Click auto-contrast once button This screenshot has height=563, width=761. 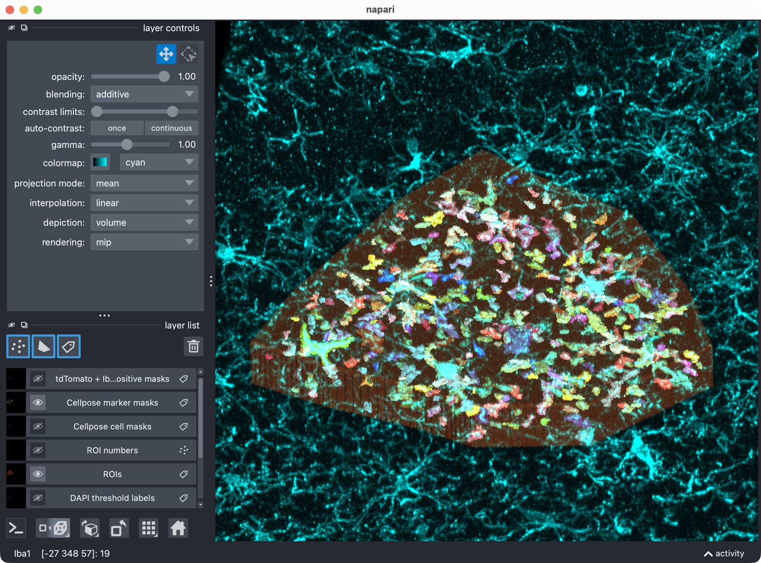click(x=117, y=128)
